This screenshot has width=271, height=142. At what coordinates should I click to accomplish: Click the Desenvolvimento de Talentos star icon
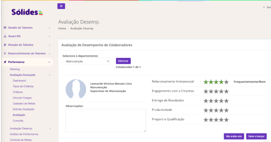tap(5, 53)
